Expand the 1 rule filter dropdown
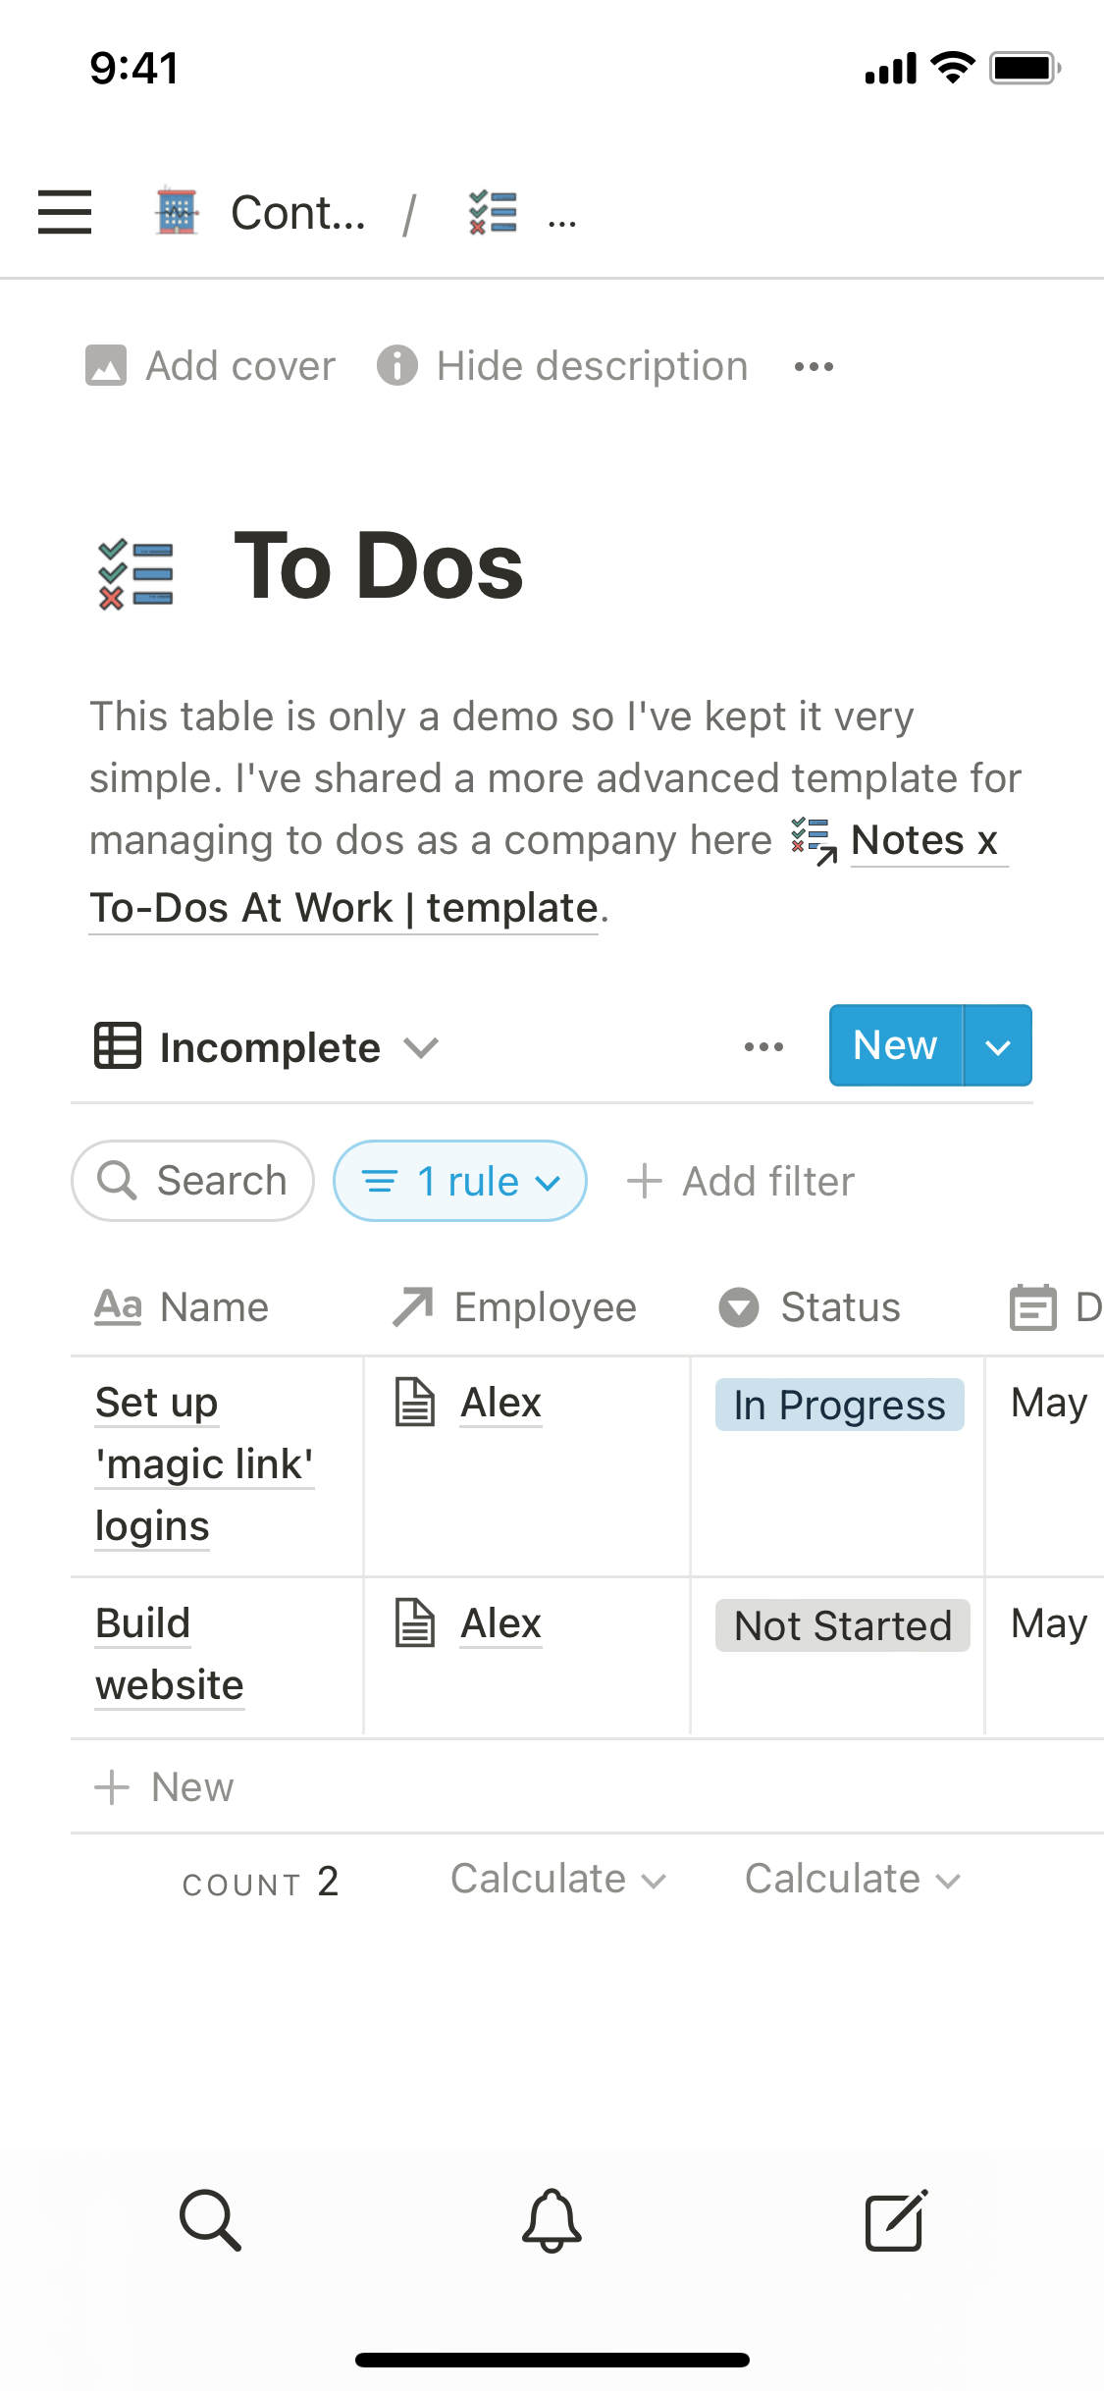Viewport: 1104px width, 2391px height. pyautogui.click(x=460, y=1181)
